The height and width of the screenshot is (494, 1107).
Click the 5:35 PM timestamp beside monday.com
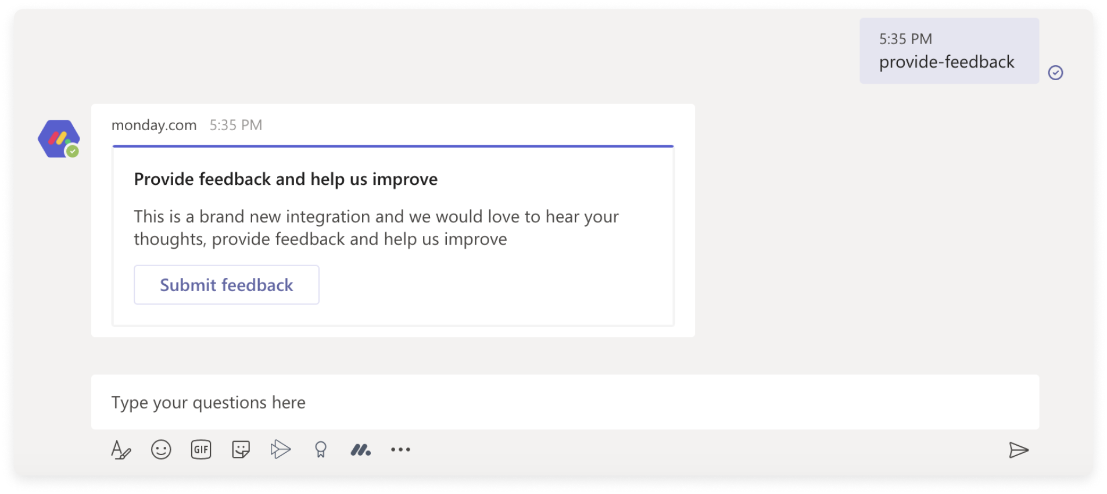click(x=236, y=125)
